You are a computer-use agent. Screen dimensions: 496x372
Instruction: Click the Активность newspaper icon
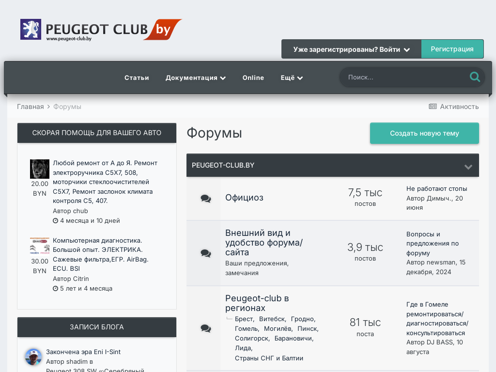[x=433, y=107]
